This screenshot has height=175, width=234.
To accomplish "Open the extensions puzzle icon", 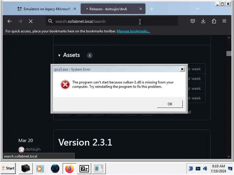I will (x=214, y=21).
